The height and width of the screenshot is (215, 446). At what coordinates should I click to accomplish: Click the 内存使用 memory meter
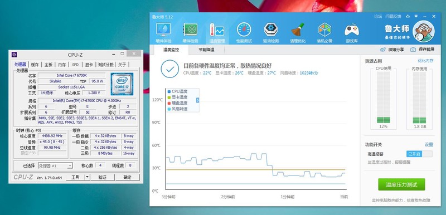pos(419,97)
